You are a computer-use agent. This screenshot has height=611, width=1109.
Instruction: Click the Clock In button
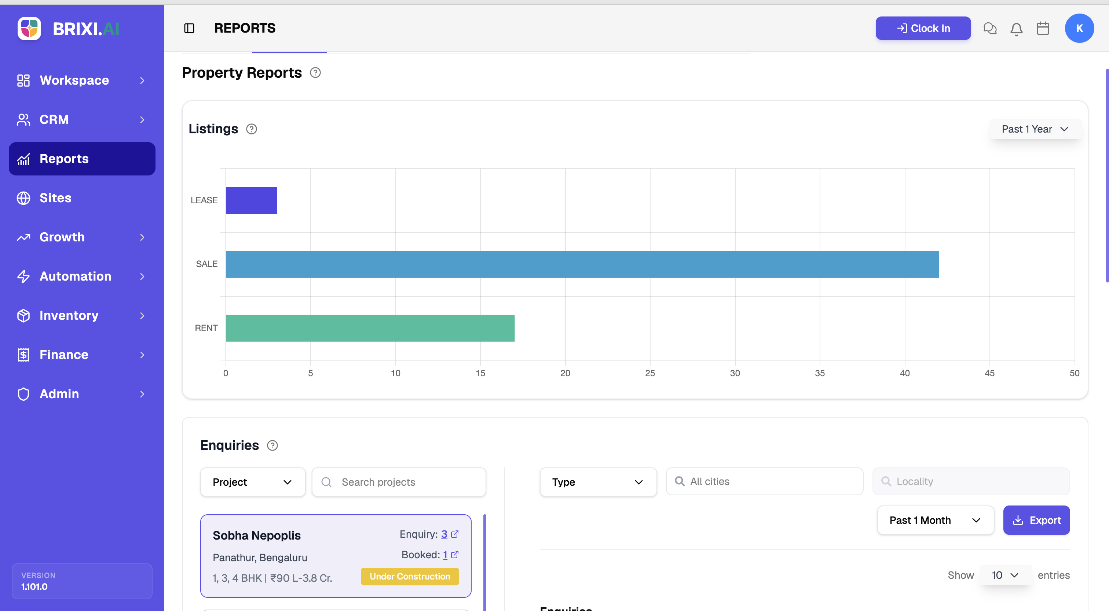pyautogui.click(x=923, y=28)
